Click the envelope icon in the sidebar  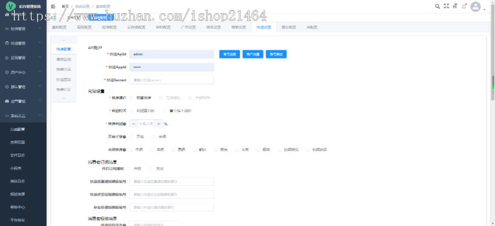(7, 101)
